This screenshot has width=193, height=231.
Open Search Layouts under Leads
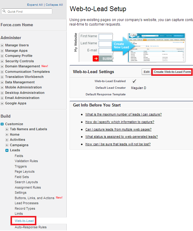click(26, 182)
